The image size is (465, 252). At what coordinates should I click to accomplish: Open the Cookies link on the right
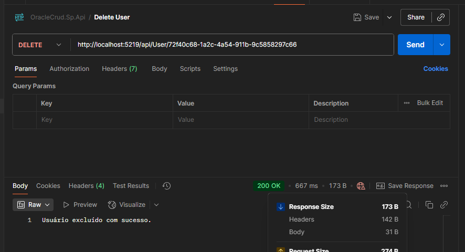[436, 69]
